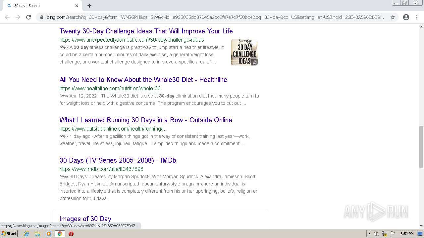The width and height of the screenshot is (424, 238).
Task: Open 'Images of 30 Day' section heading
Action: click(85, 219)
